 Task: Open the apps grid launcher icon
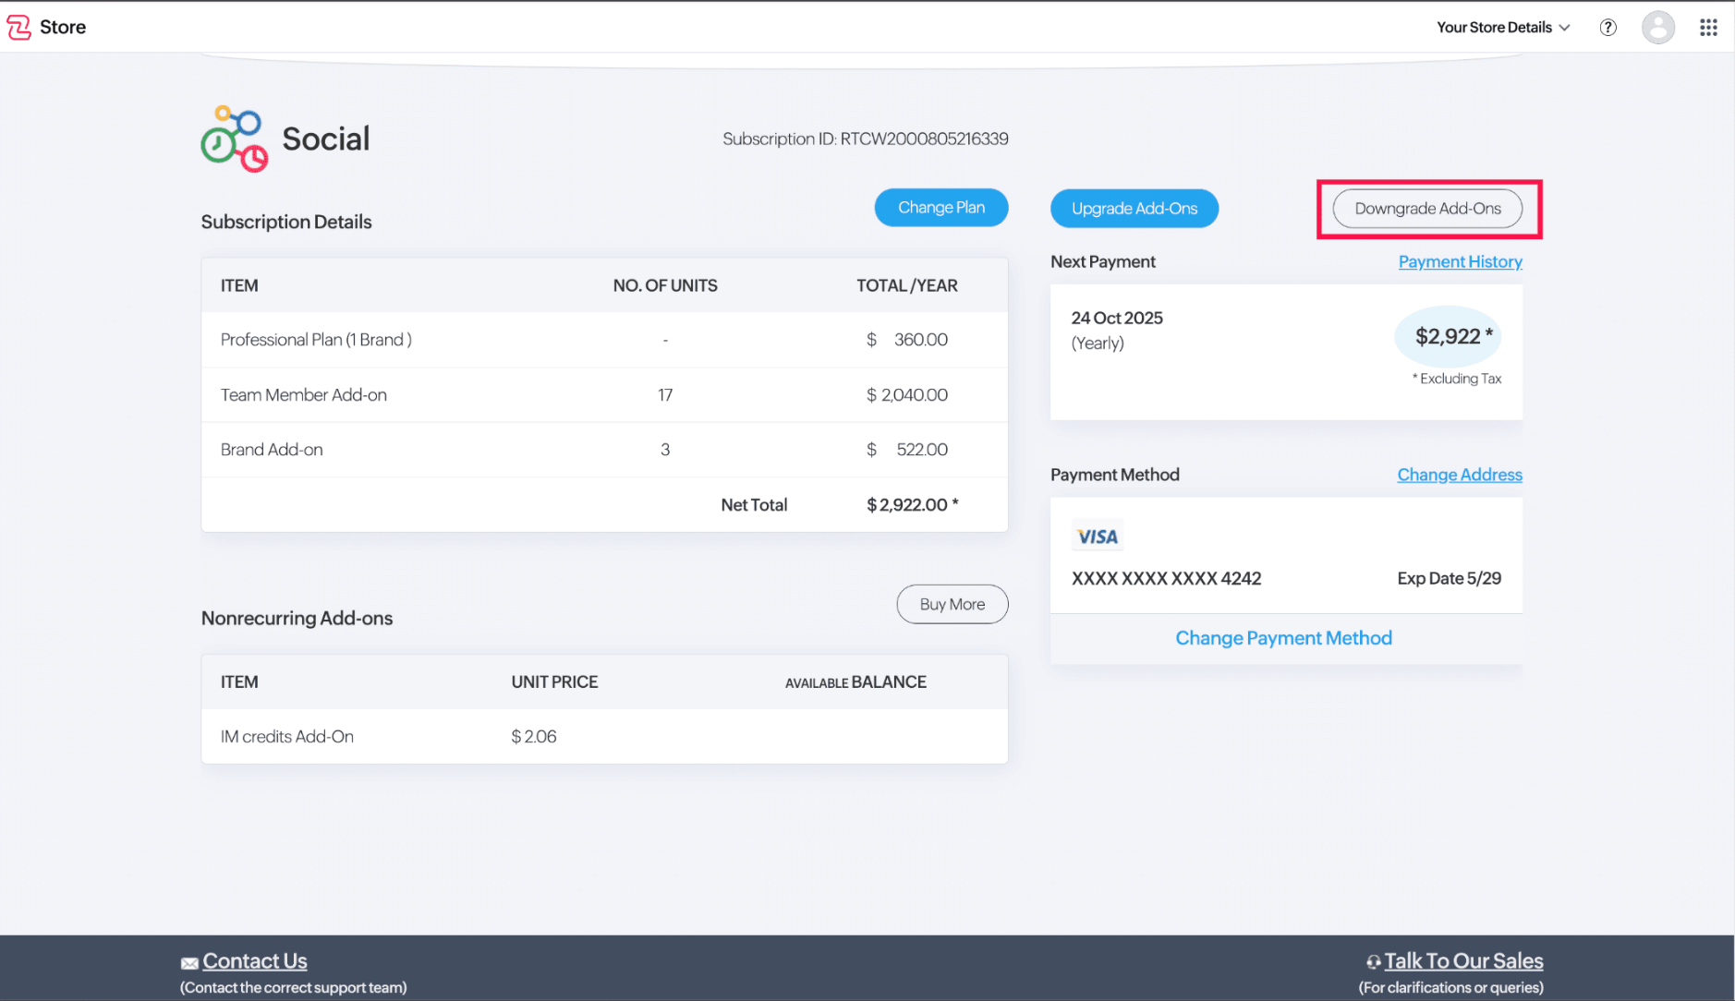pyautogui.click(x=1708, y=27)
